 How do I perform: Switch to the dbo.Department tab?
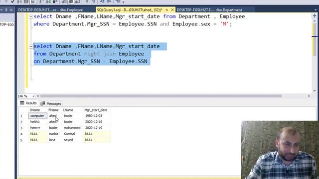click(x=209, y=10)
